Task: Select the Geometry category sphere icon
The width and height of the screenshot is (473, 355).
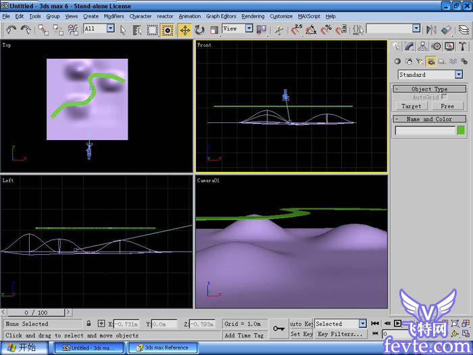Action: click(397, 62)
